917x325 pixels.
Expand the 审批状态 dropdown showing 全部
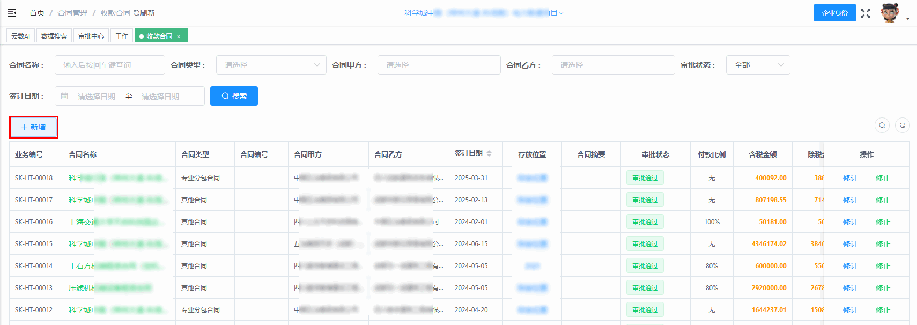click(758, 65)
